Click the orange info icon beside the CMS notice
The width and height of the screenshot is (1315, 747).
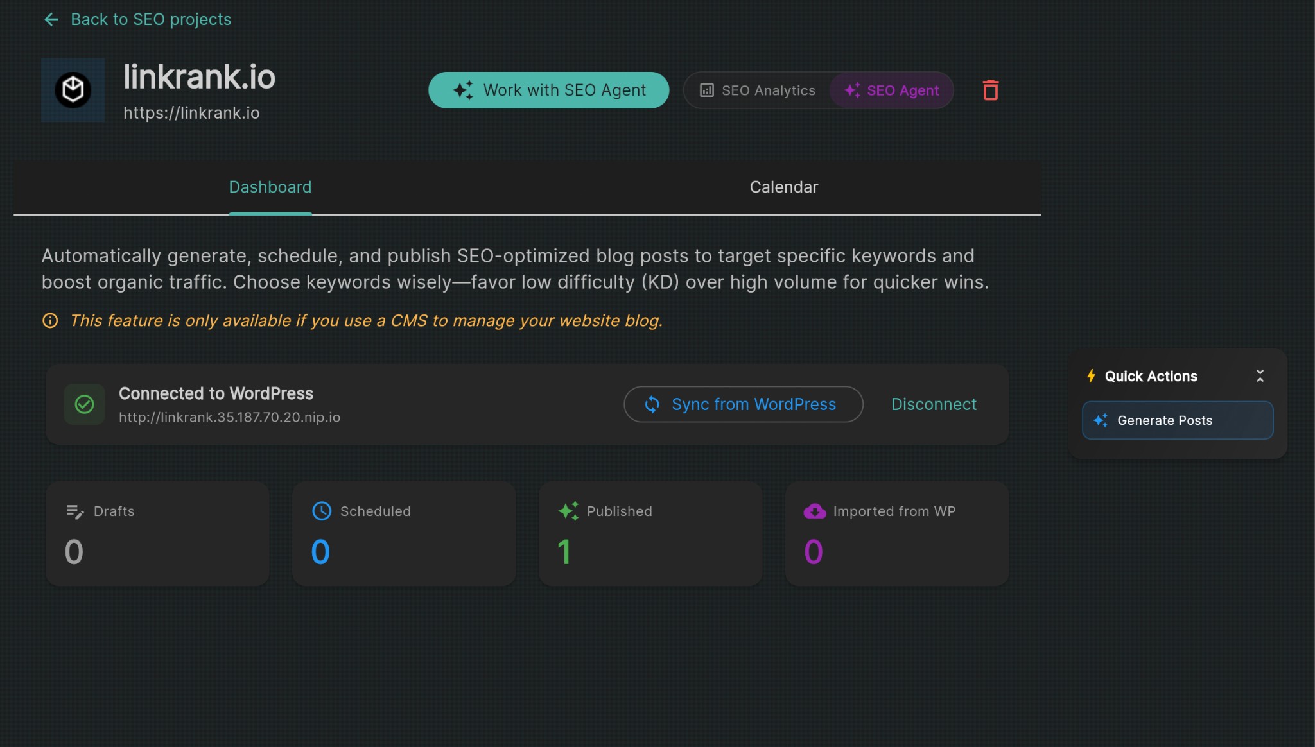51,321
